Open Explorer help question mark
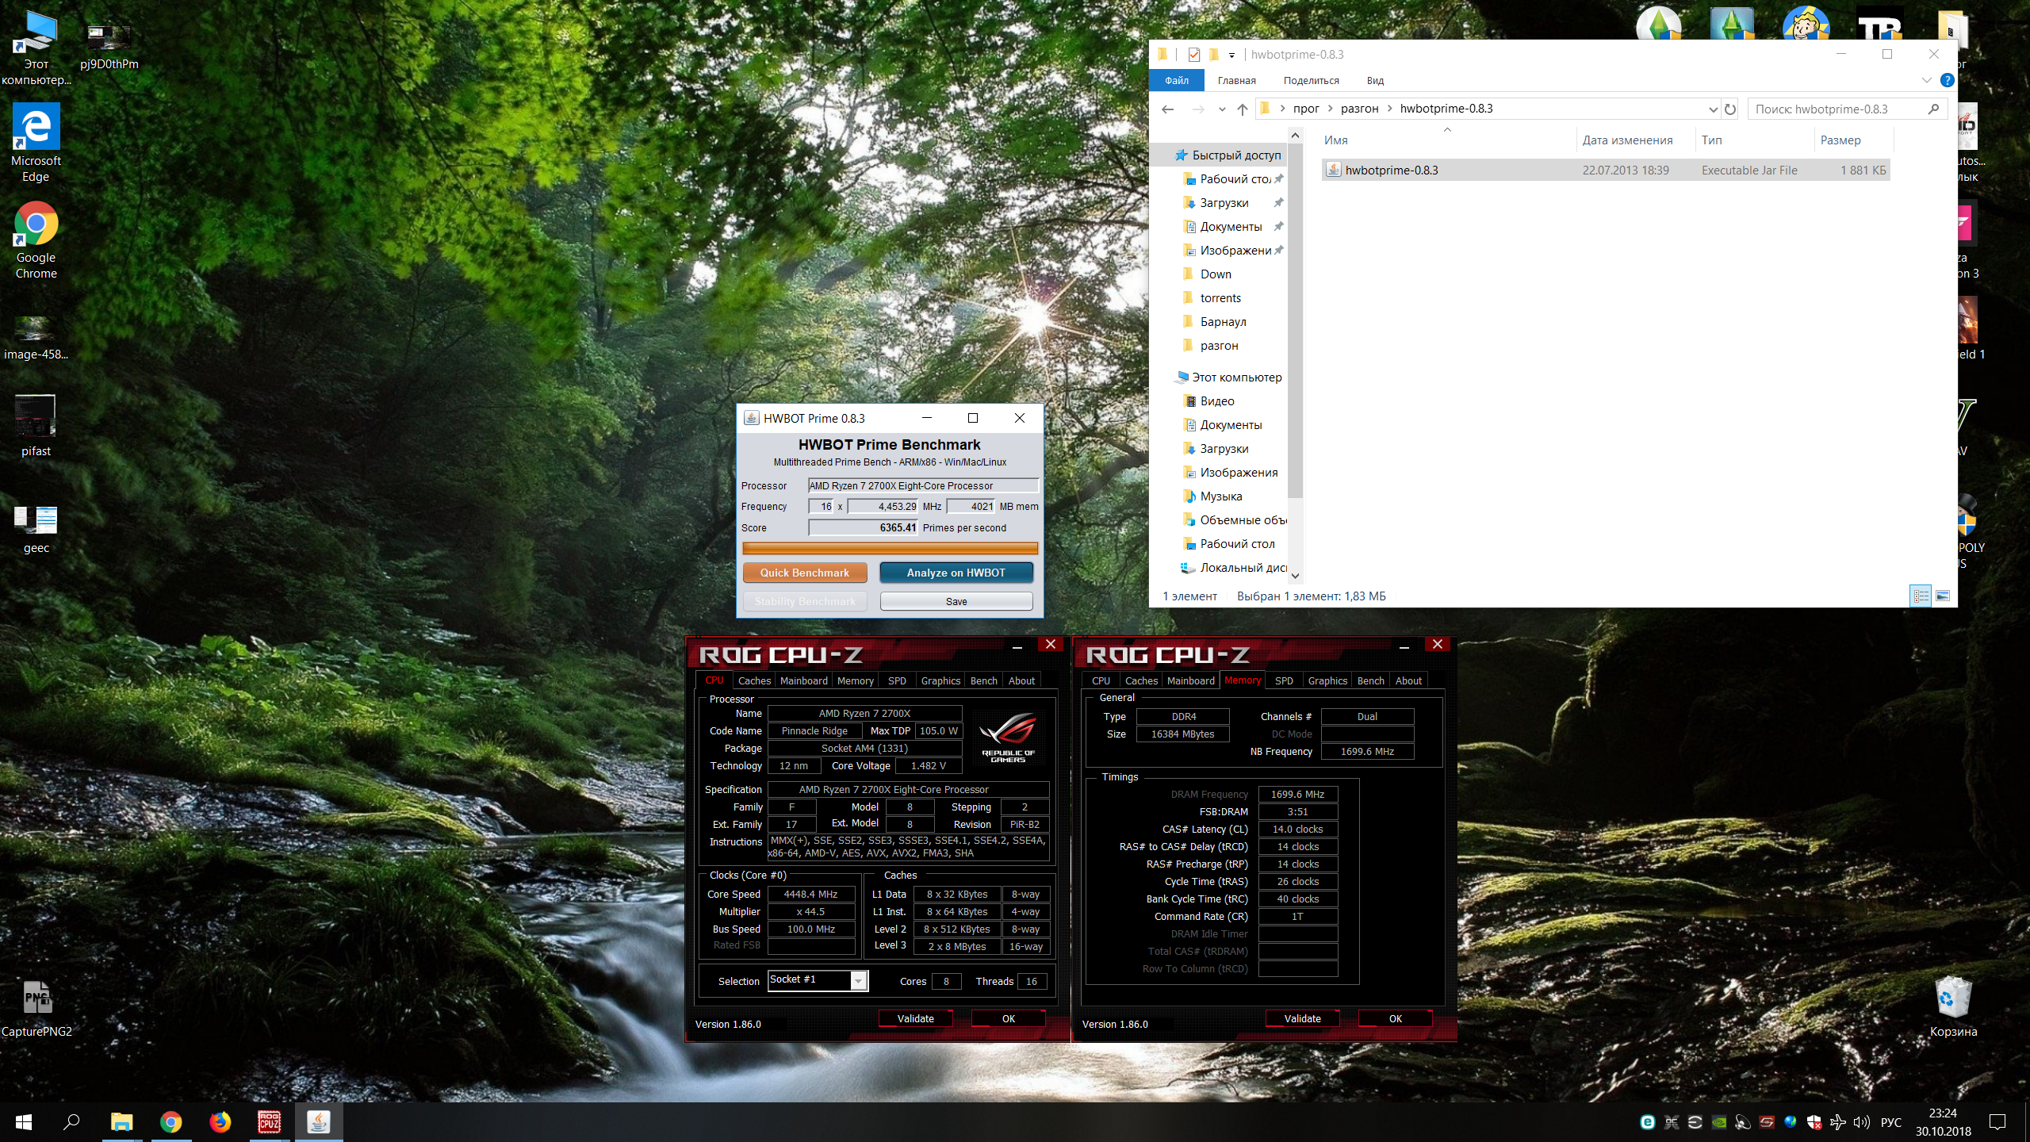 (1946, 80)
